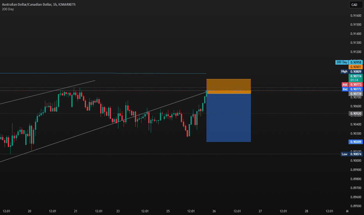Click the date 28 on the time axis
This screenshot has width=364, height=215.
coord(307,211)
